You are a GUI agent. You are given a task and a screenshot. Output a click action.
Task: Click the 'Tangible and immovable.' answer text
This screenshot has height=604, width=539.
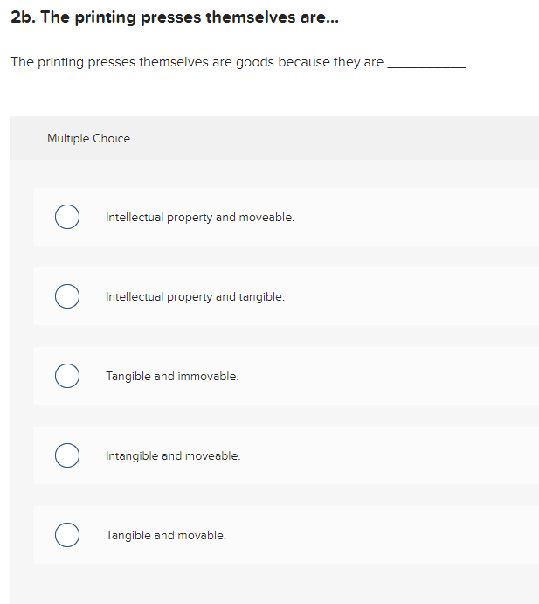(172, 376)
